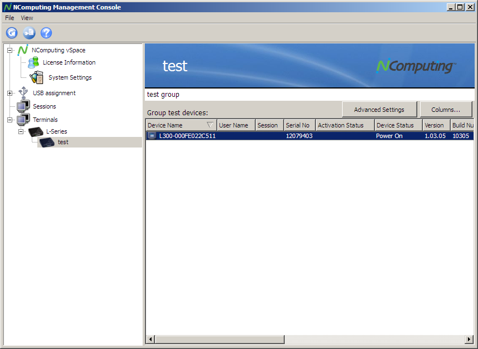Open System Settings in the tree
This screenshot has width=478, height=349.
click(x=70, y=77)
